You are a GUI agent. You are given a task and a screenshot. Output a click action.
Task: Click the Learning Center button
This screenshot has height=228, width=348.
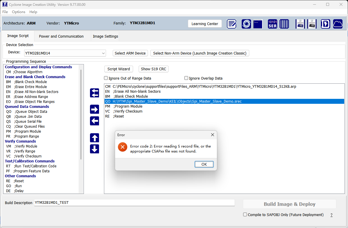coord(205,24)
